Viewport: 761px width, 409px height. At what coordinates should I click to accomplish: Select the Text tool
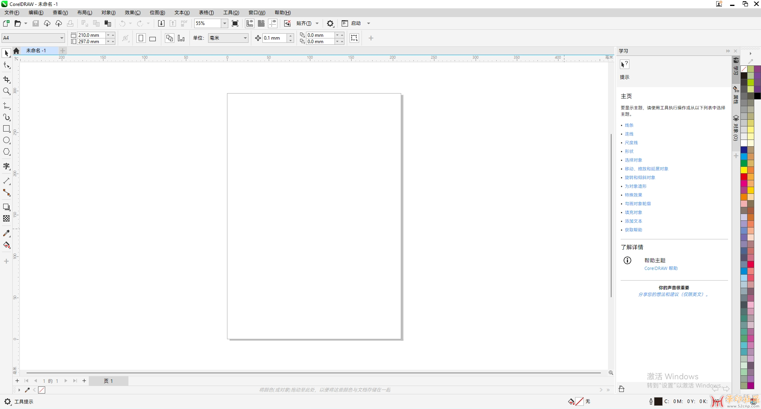[6, 166]
